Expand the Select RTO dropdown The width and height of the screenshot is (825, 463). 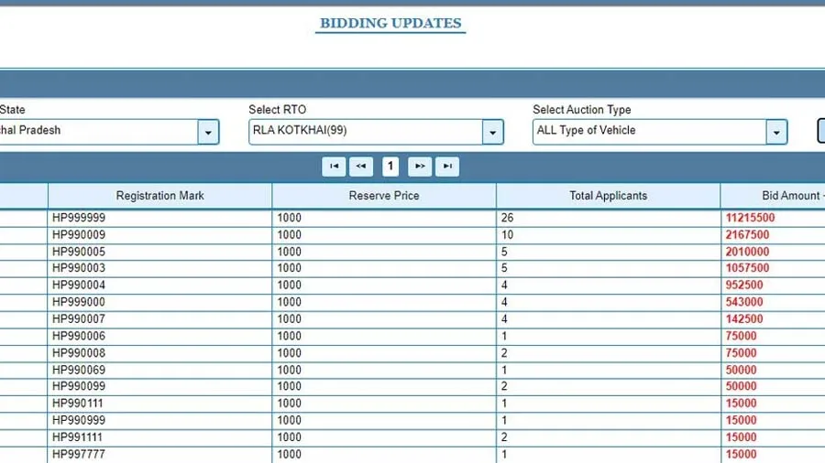pos(492,132)
